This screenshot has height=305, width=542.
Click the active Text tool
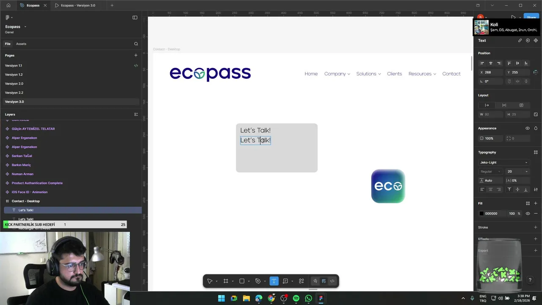point(274,281)
